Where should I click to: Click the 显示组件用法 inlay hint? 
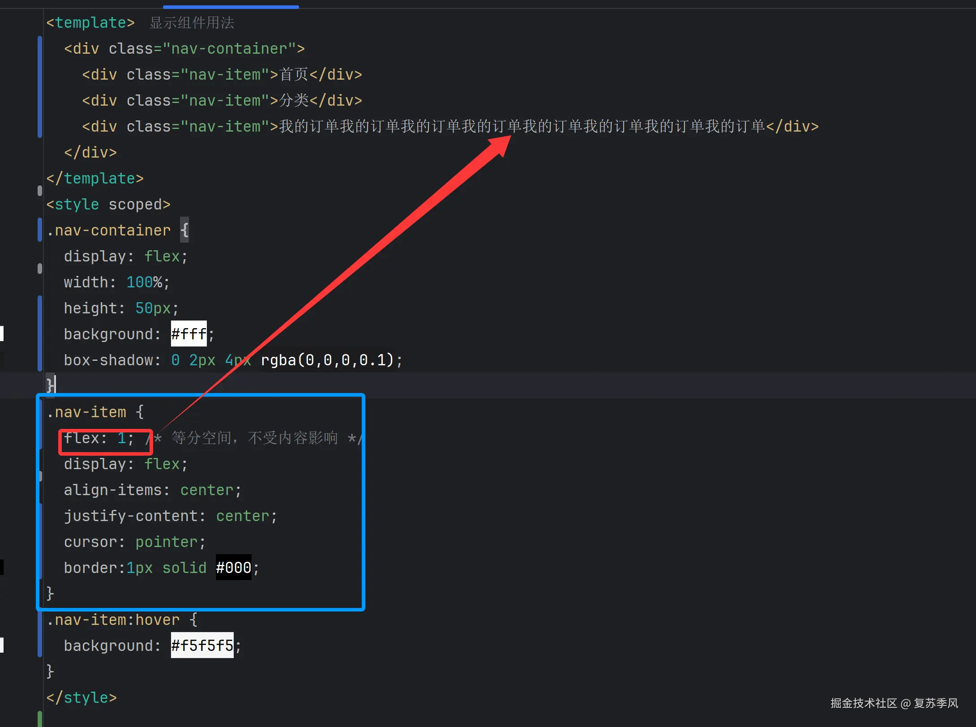(x=192, y=23)
